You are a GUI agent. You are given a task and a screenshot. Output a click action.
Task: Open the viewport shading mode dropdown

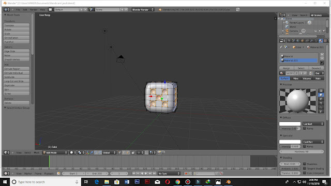[72, 152]
